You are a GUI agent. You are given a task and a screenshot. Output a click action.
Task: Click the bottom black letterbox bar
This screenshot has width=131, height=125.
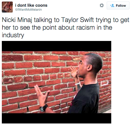[x=57, y=118]
